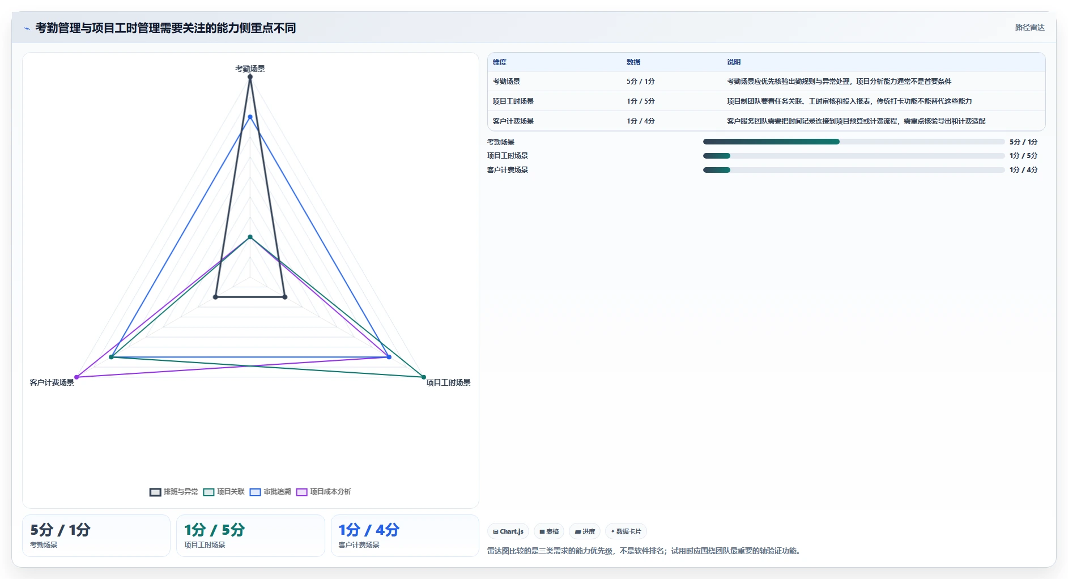This screenshot has width=1068, height=579.
Task: Click the 进度 tag
Action: point(585,531)
